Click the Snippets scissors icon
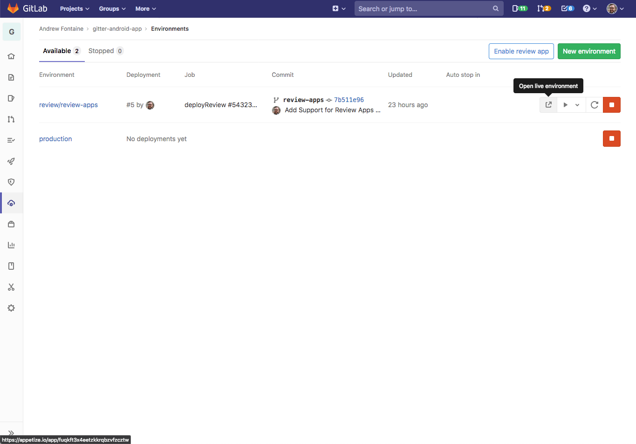636x444 pixels. click(11, 287)
